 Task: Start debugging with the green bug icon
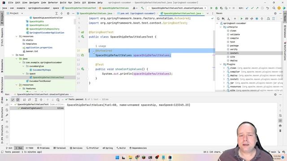216,8
